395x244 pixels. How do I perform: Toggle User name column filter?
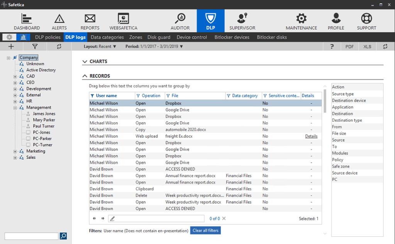[x=92, y=96]
